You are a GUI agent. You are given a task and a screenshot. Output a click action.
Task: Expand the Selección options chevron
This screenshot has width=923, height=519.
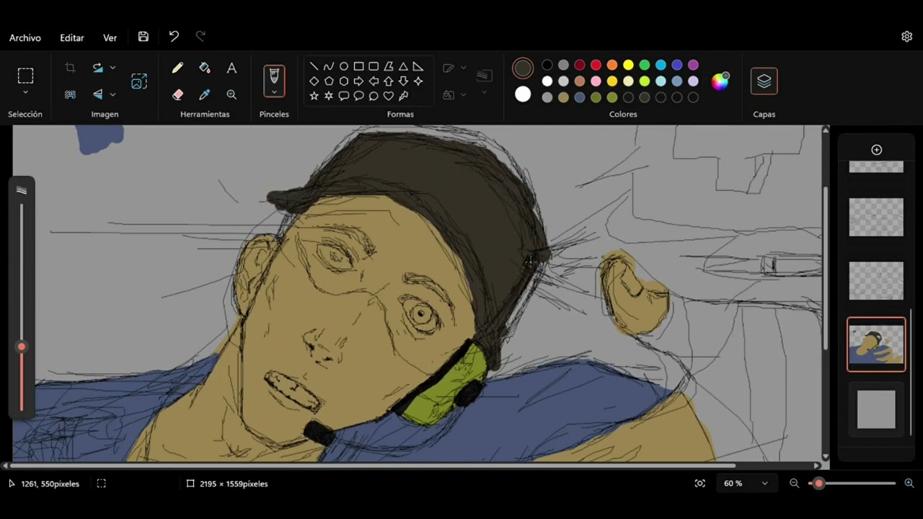pyautogui.click(x=25, y=92)
